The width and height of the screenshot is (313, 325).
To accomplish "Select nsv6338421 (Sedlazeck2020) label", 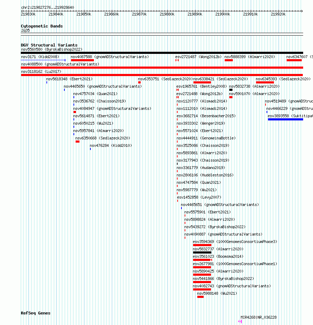I will [221, 79].
